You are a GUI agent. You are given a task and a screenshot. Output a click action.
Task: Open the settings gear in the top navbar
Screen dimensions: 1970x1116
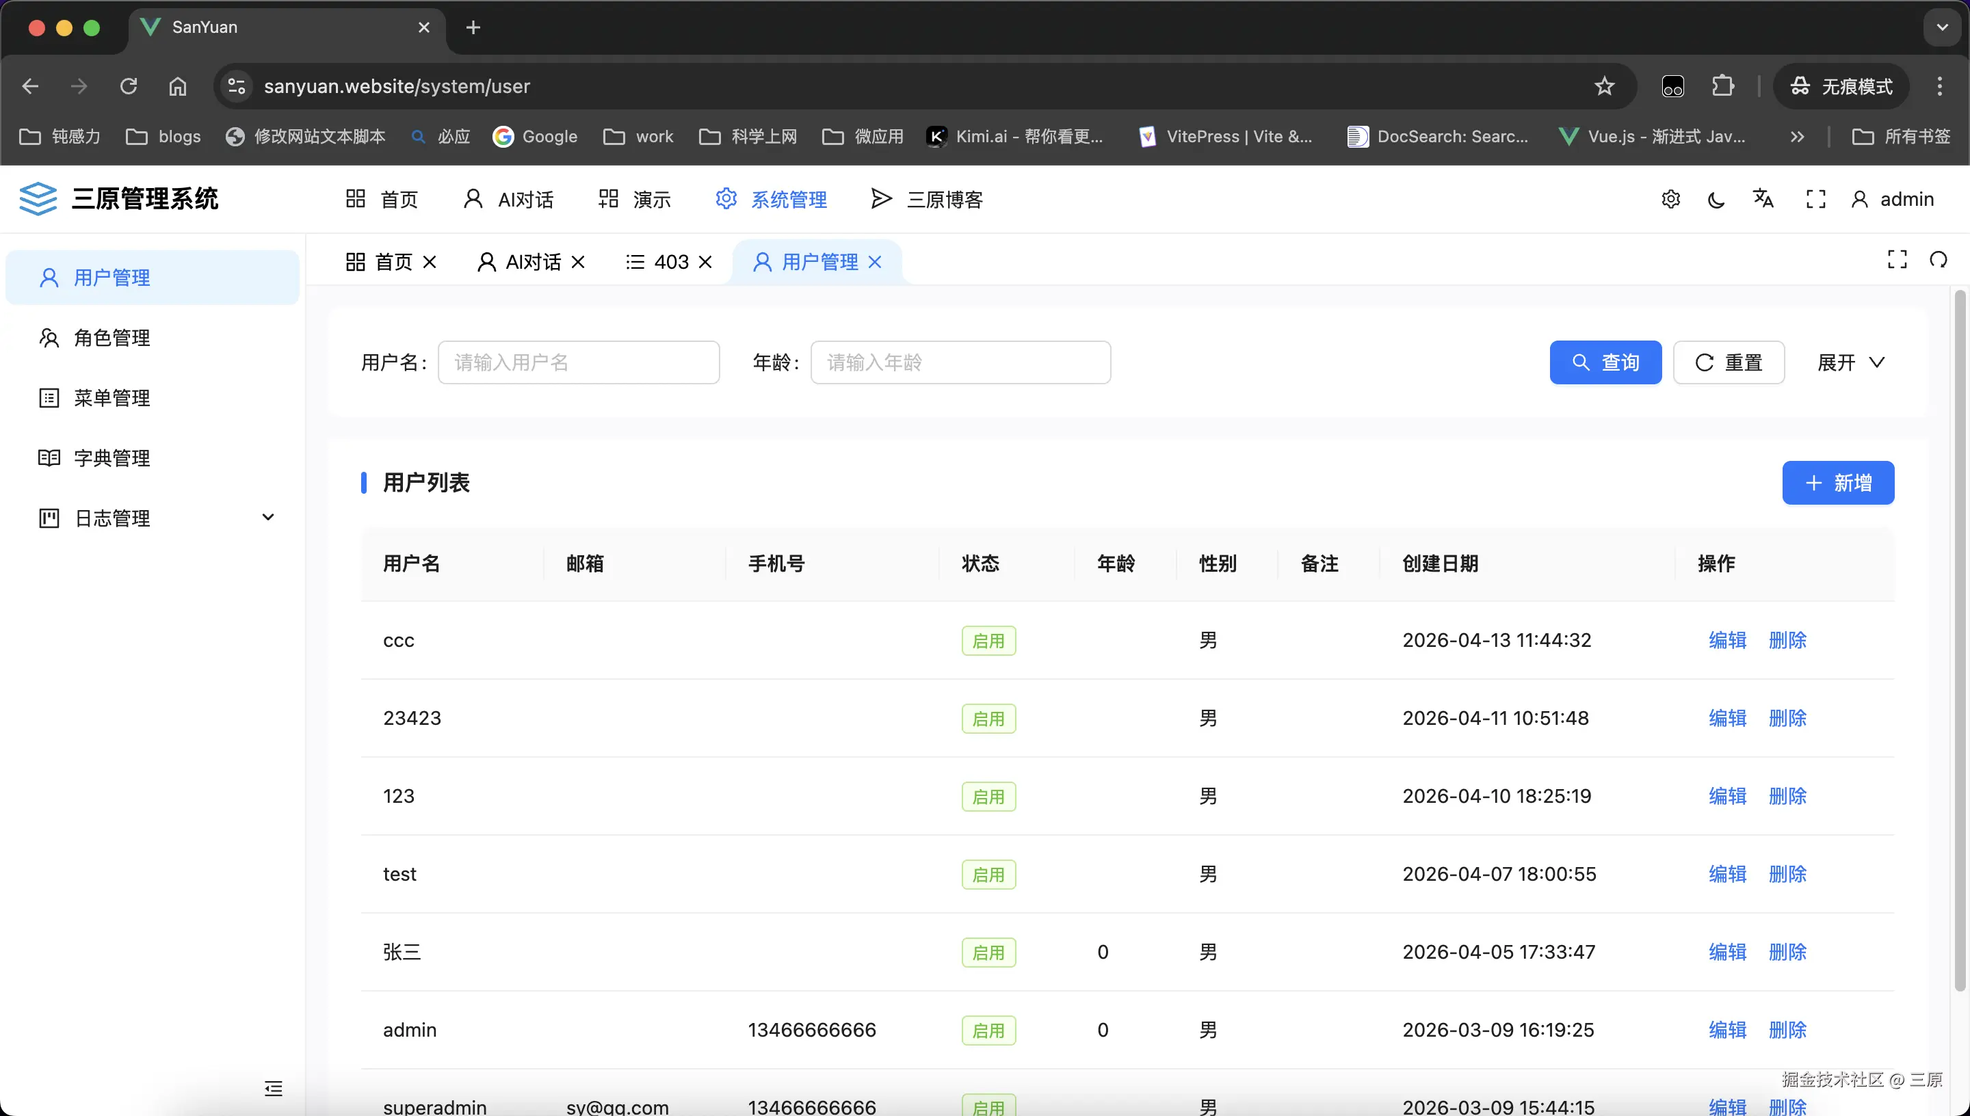point(1670,198)
